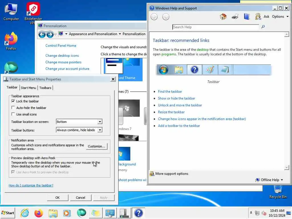Open Show or hide the taskbar link
This screenshot has width=292, height=219.
click(177, 98)
